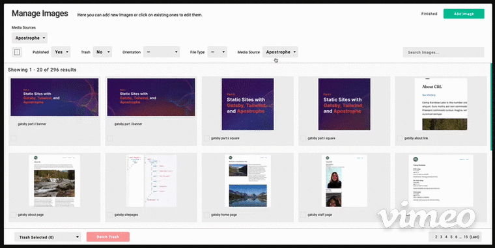Tick the gatsby about link checkbox
The image size is (495, 248).
[x=400, y=138]
